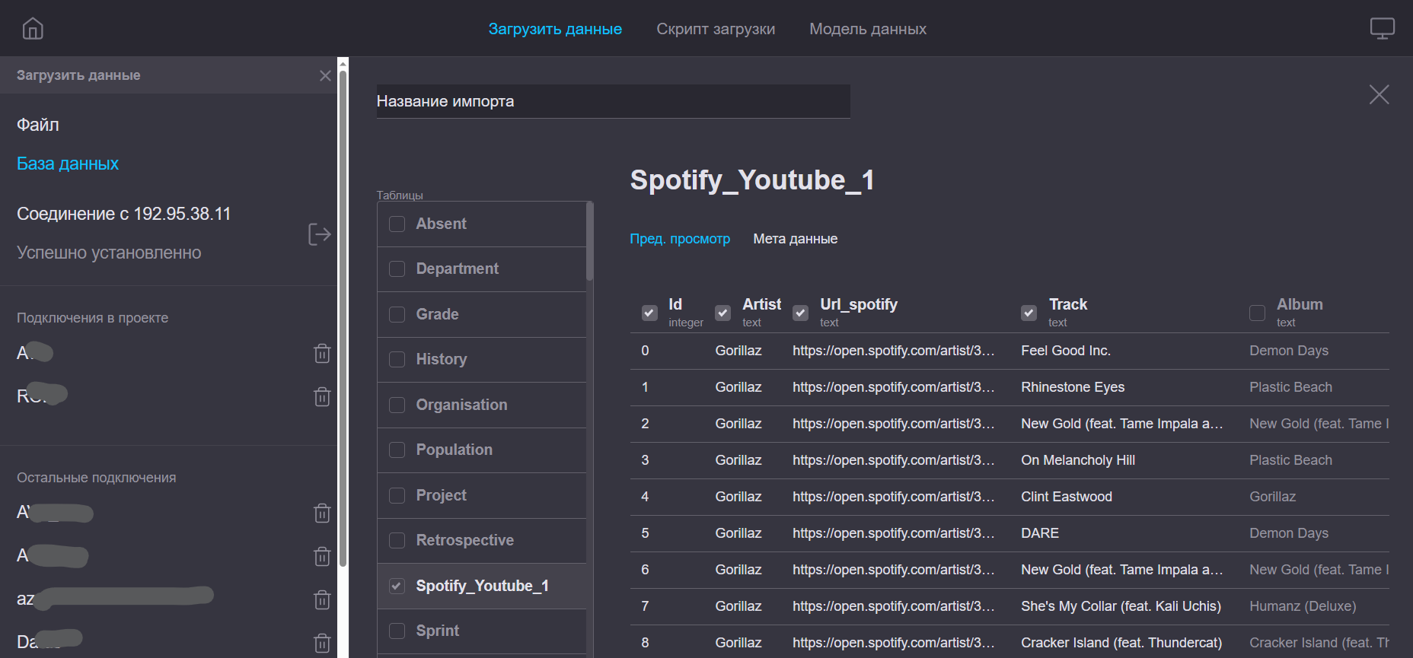1413x658 pixels.
Task: Click the Url_spotify column header
Action: [858, 304]
